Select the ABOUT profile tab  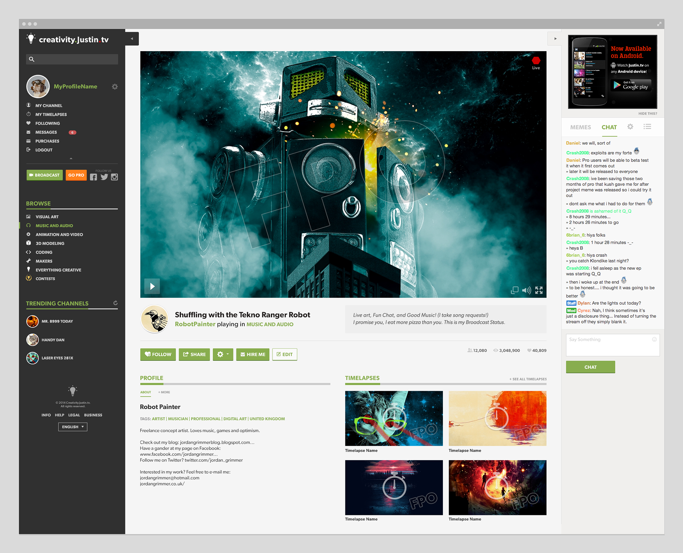pyautogui.click(x=145, y=392)
